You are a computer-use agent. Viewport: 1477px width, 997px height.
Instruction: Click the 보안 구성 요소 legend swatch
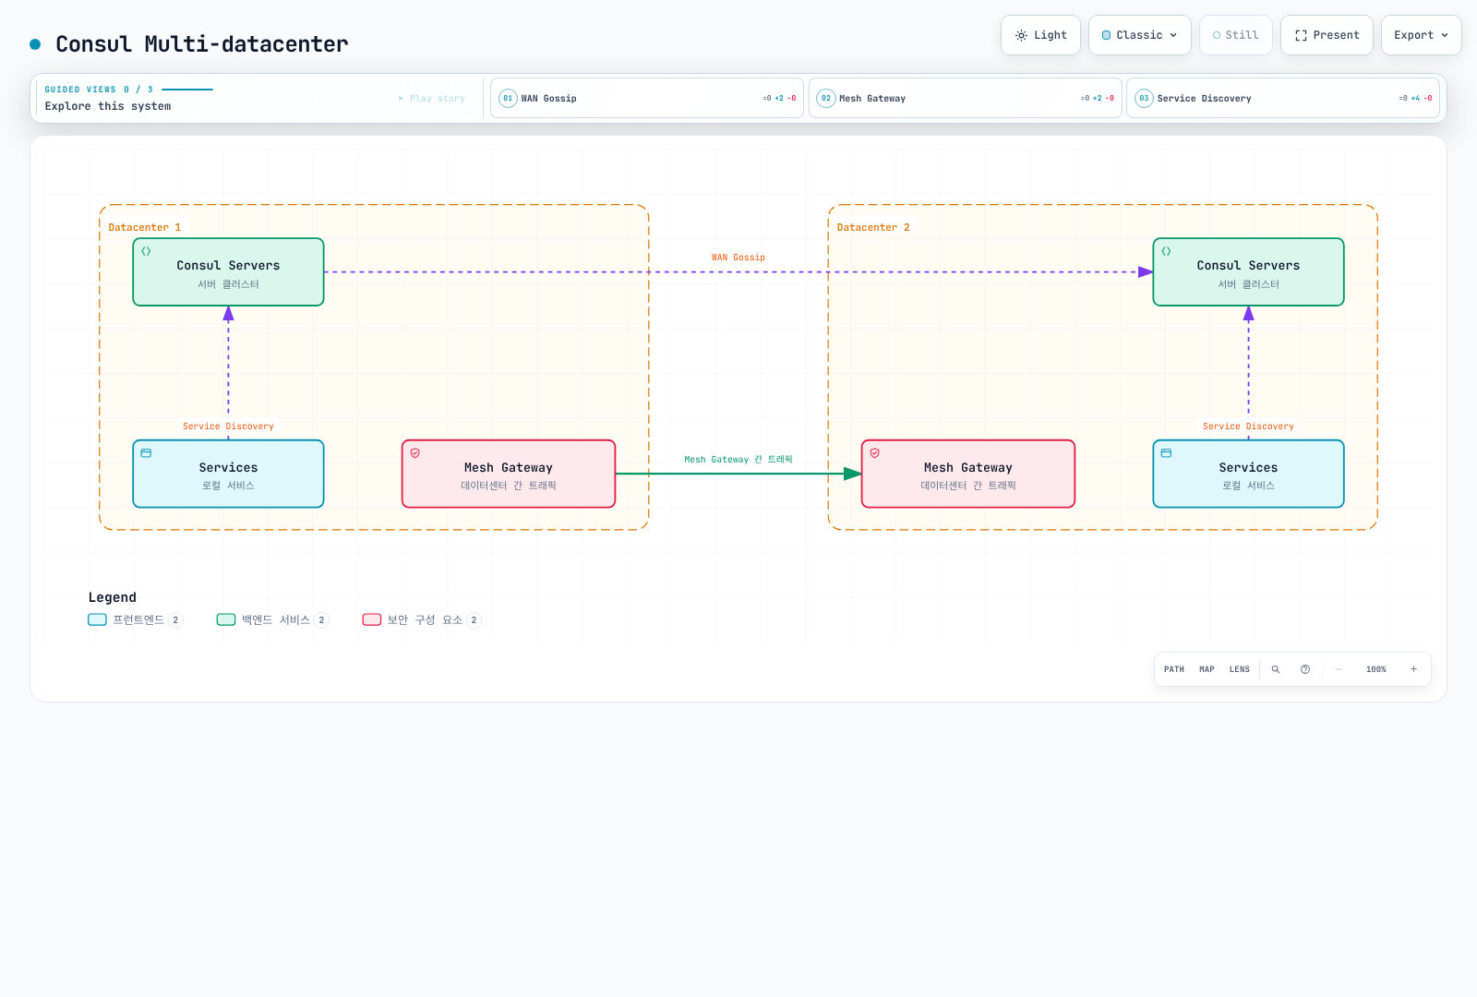click(372, 619)
